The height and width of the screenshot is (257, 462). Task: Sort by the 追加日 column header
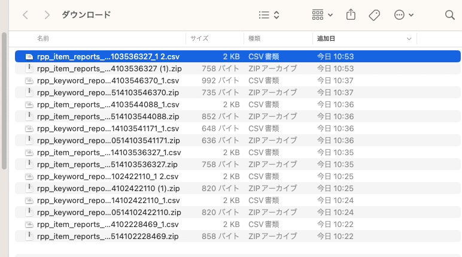pyautogui.click(x=326, y=38)
